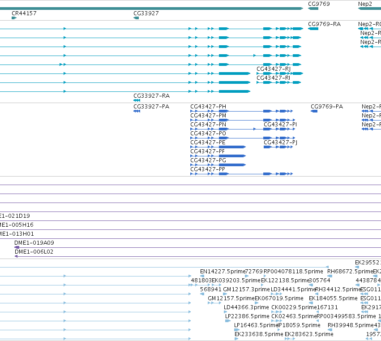Click EST label RH39948.5prime
The height and width of the screenshot is (341, 381).
(351, 325)
